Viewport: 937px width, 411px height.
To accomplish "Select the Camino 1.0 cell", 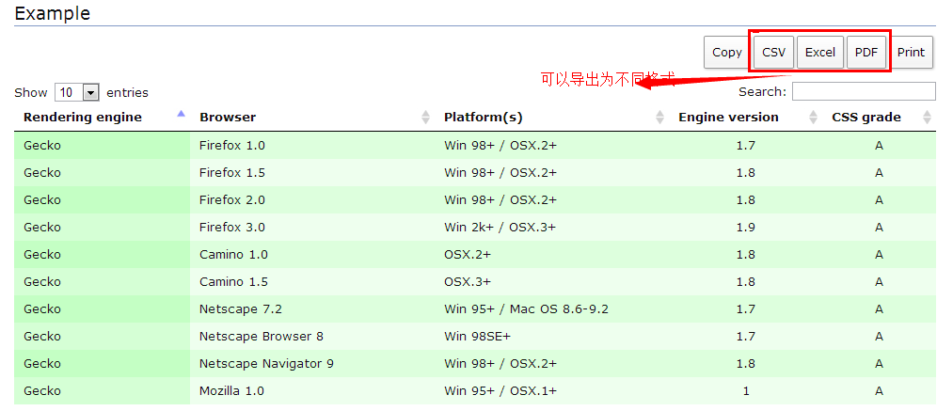I will (x=312, y=255).
